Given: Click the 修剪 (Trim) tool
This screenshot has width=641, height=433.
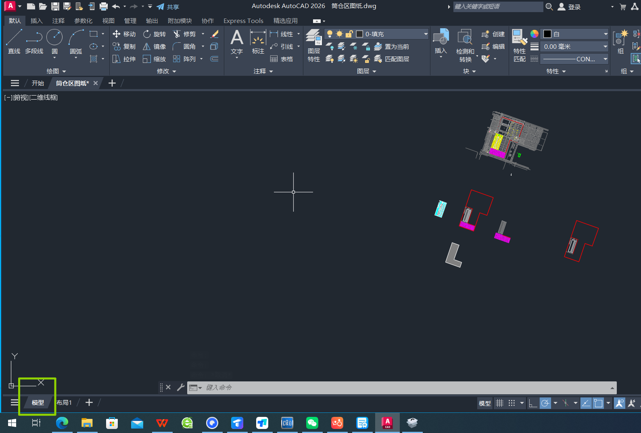Looking at the screenshot, I should [184, 34].
